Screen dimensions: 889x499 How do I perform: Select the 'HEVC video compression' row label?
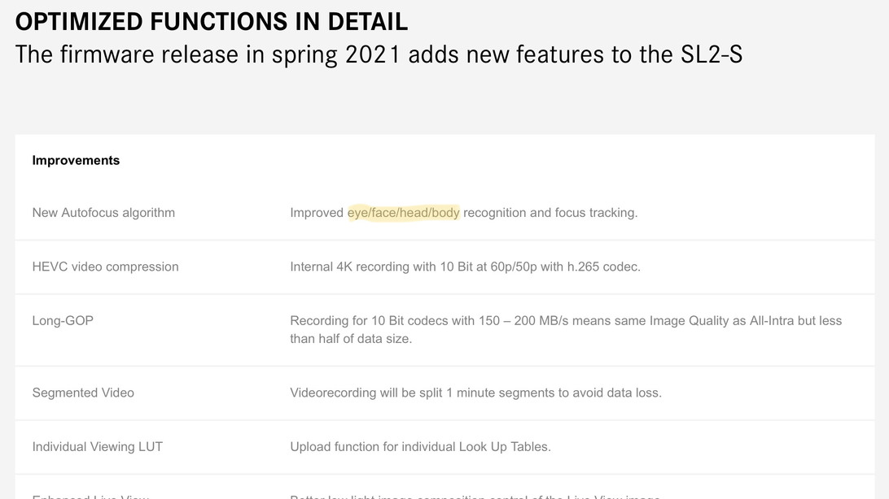coord(105,267)
